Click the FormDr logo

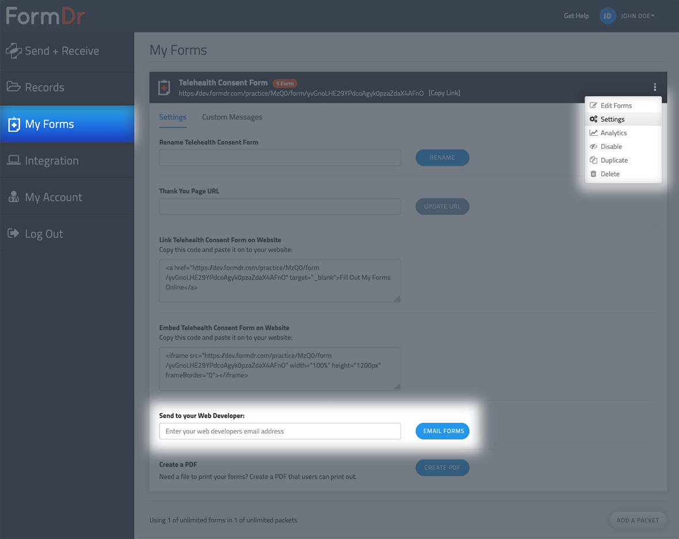[x=45, y=16]
